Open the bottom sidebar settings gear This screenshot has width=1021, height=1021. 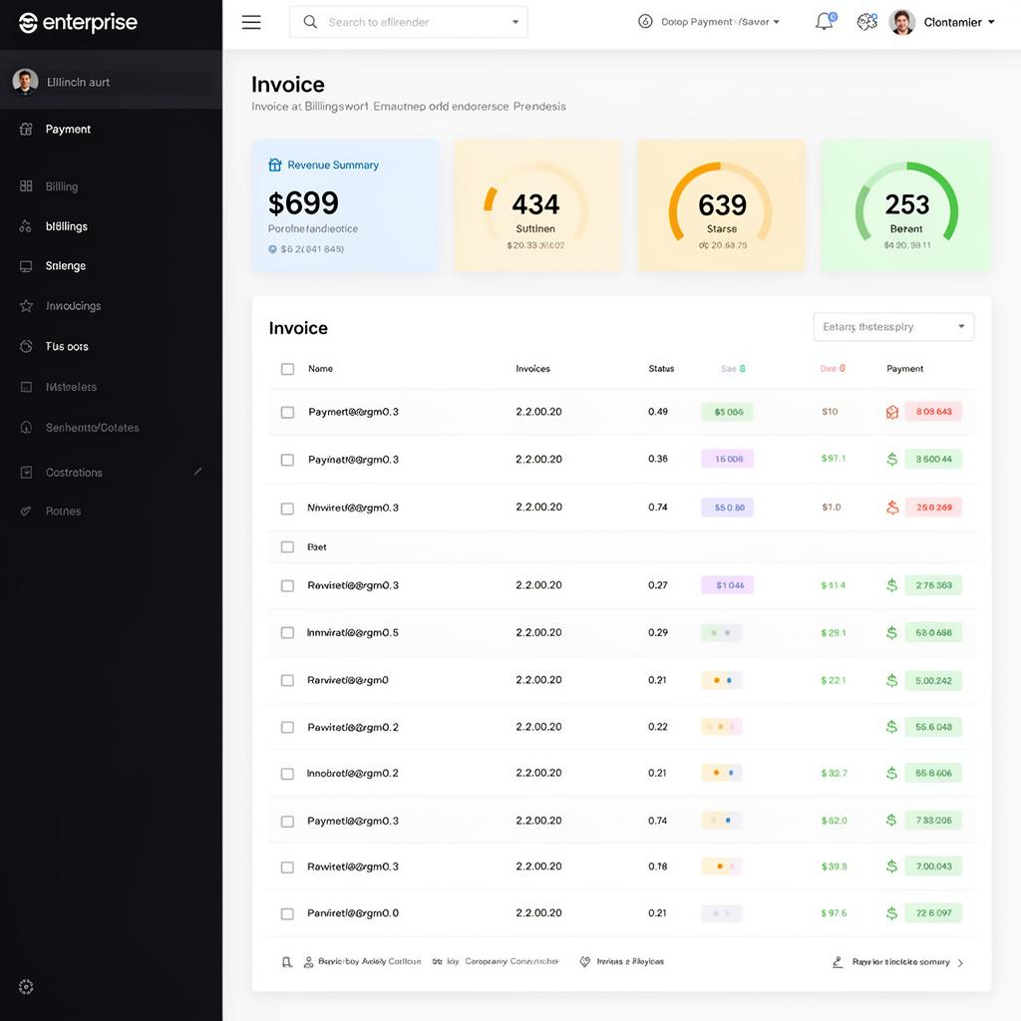(26, 986)
